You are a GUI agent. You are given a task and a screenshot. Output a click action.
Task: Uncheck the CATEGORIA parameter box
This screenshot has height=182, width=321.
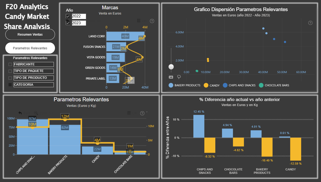tap(10, 85)
